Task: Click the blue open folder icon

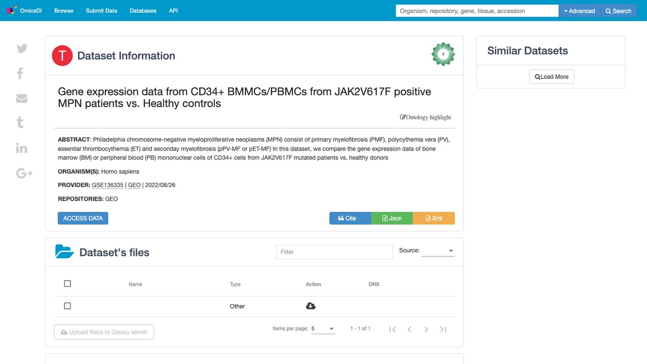Action: (x=65, y=252)
